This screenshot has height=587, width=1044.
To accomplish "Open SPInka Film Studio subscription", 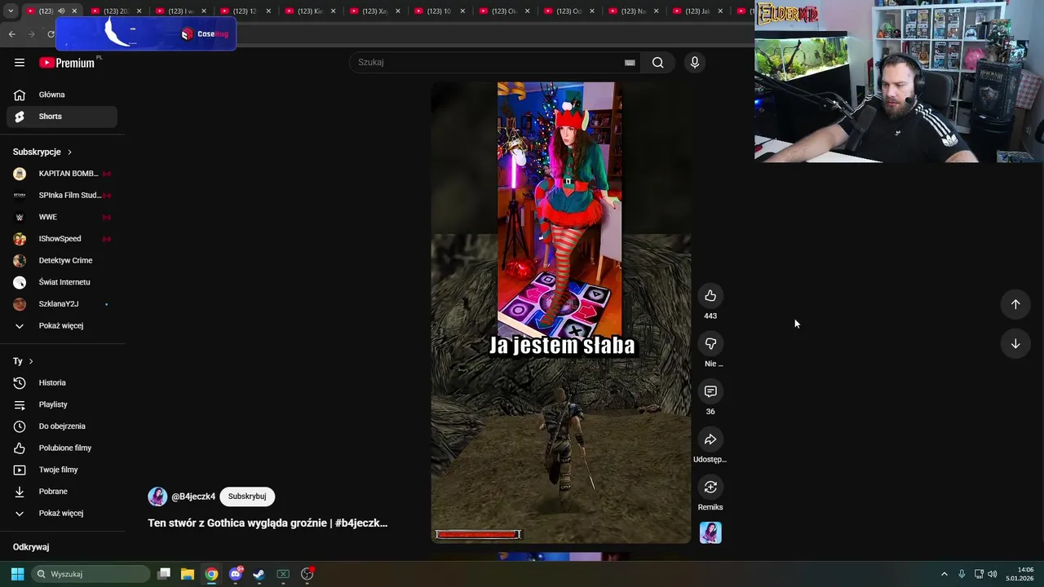I will click(62, 196).
